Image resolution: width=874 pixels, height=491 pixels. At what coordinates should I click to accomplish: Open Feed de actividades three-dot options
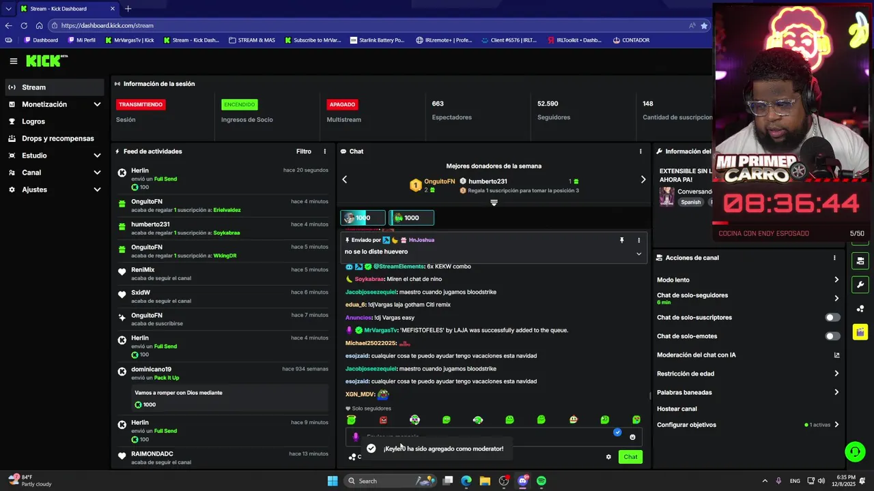324,151
